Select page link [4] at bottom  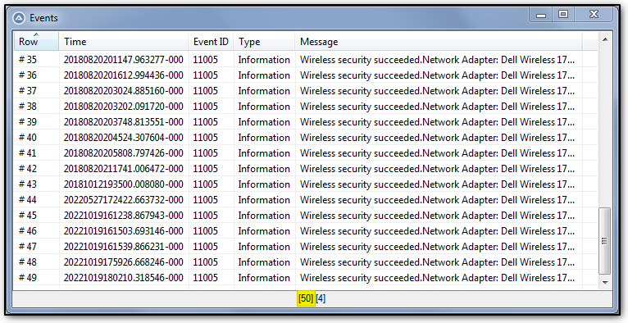321,298
